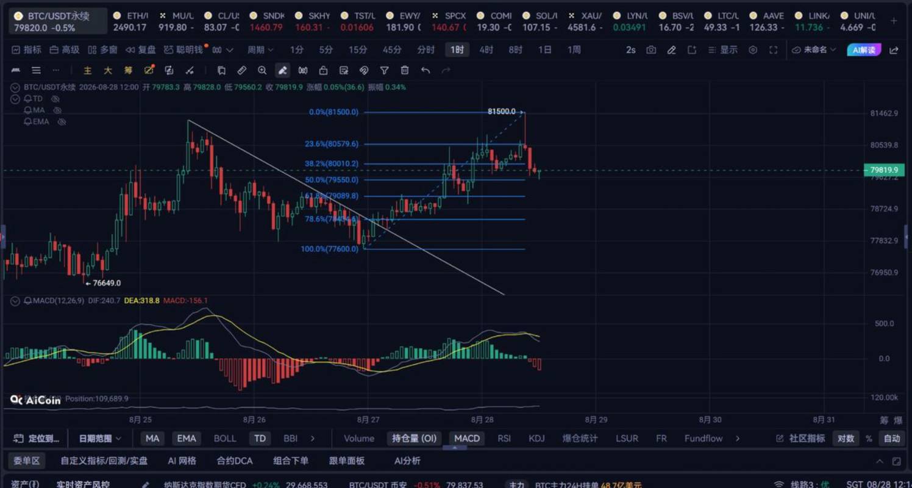Toggle the KDJ sub-indicator
This screenshot has height=488, width=912.
(536, 439)
